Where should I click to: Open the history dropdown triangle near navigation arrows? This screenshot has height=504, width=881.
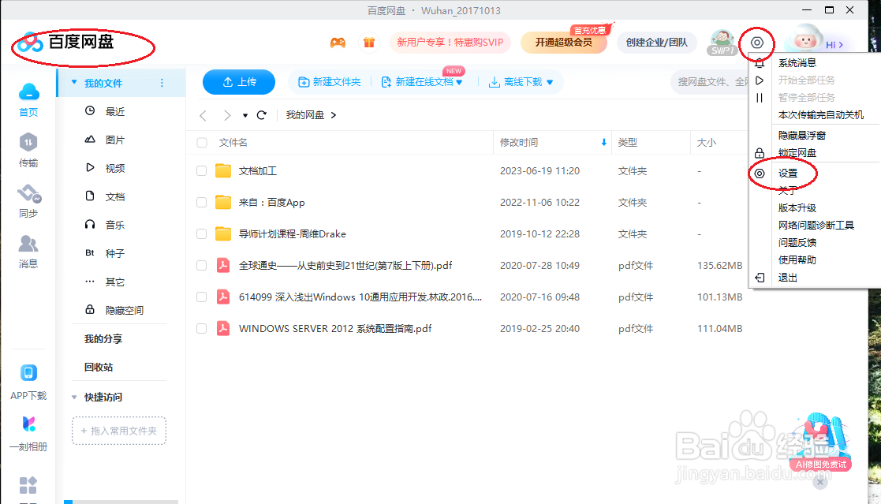tap(245, 116)
